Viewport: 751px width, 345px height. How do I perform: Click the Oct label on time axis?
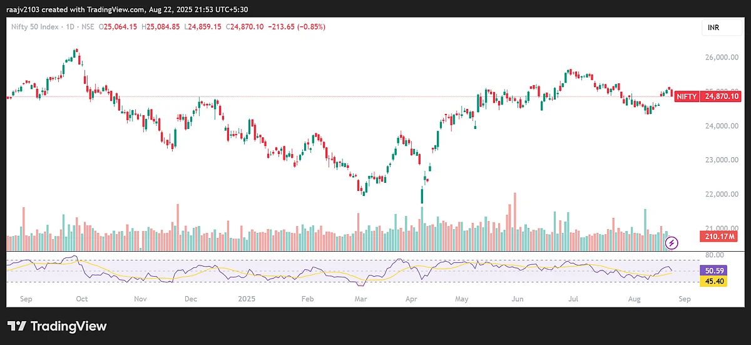pyautogui.click(x=81, y=300)
